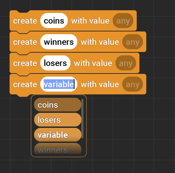
Task: Click the 'any' value slot of winners block
Action: tap(133, 42)
